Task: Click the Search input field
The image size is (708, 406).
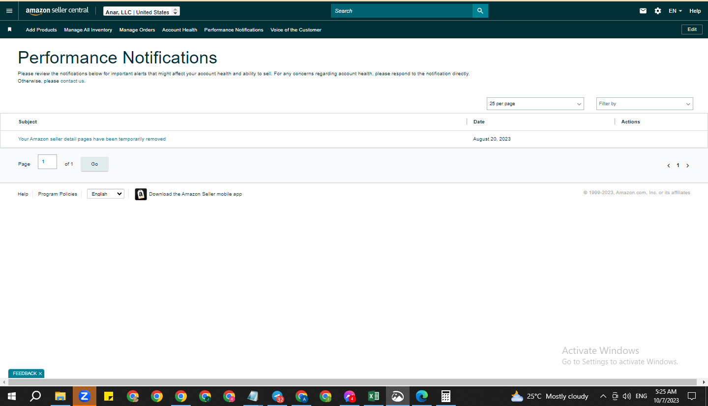Action: click(x=402, y=11)
